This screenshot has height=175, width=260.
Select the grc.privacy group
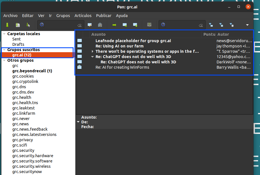click(x=22, y=140)
